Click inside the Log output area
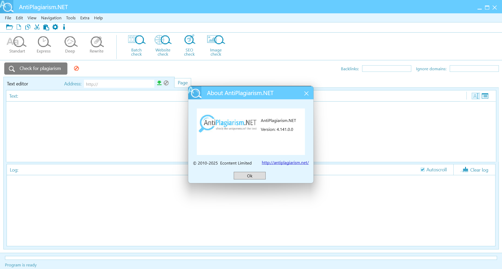This screenshot has width=502, height=269. pos(251,210)
